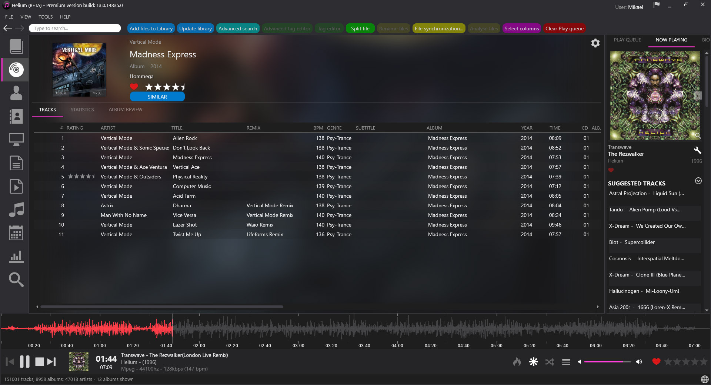
Task: Select track row Alien Rock
Action: click(317, 138)
